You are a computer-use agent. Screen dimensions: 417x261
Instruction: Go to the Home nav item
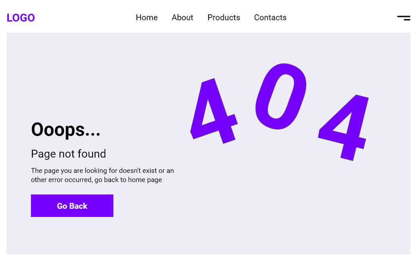[x=147, y=18]
